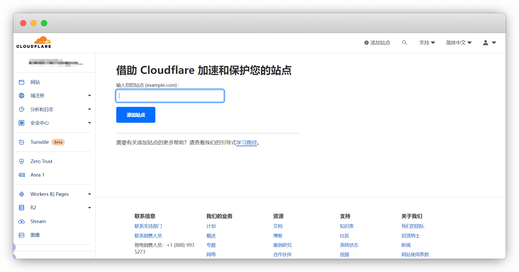The image size is (519, 272).
Task: Open the 招贤纳士 footer link
Action: pos(411,236)
